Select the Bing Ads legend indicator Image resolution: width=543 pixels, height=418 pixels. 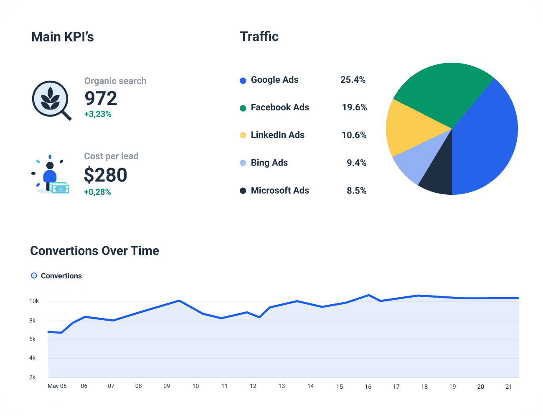pyautogui.click(x=242, y=163)
